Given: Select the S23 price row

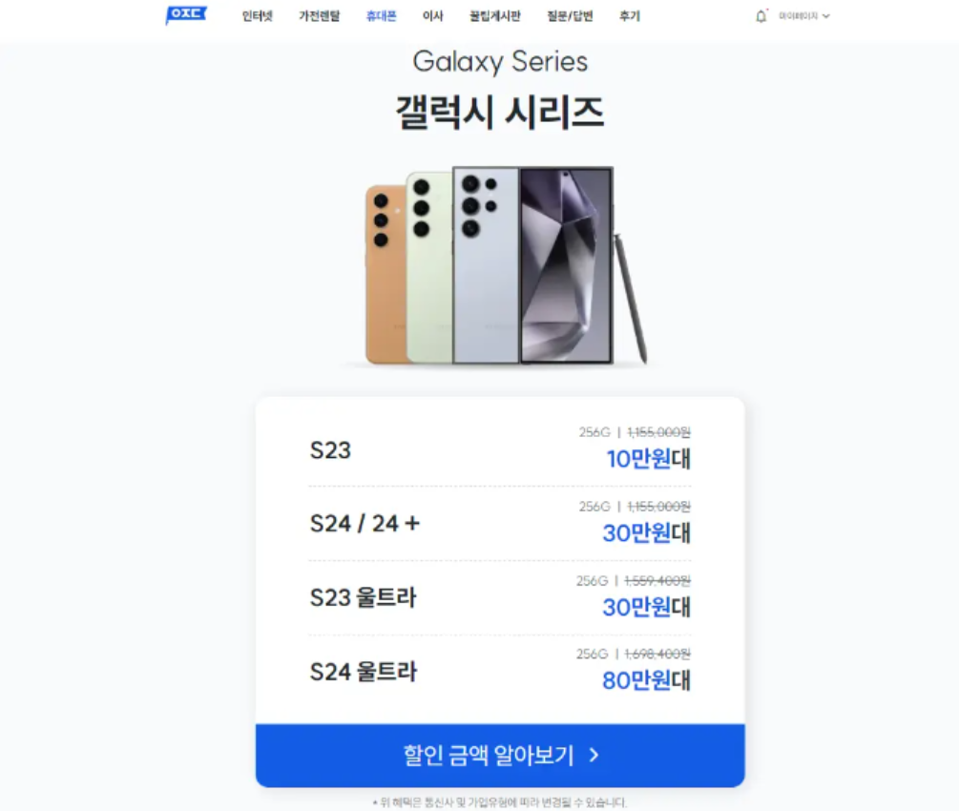Looking at the screenshot, I should click(500, 449).
